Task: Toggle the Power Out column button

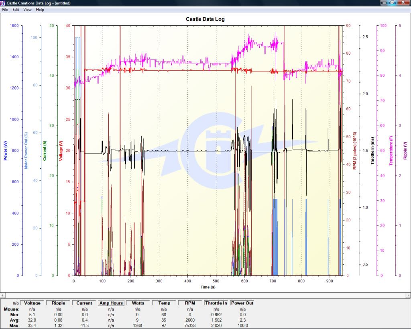Action: (242, 303)
